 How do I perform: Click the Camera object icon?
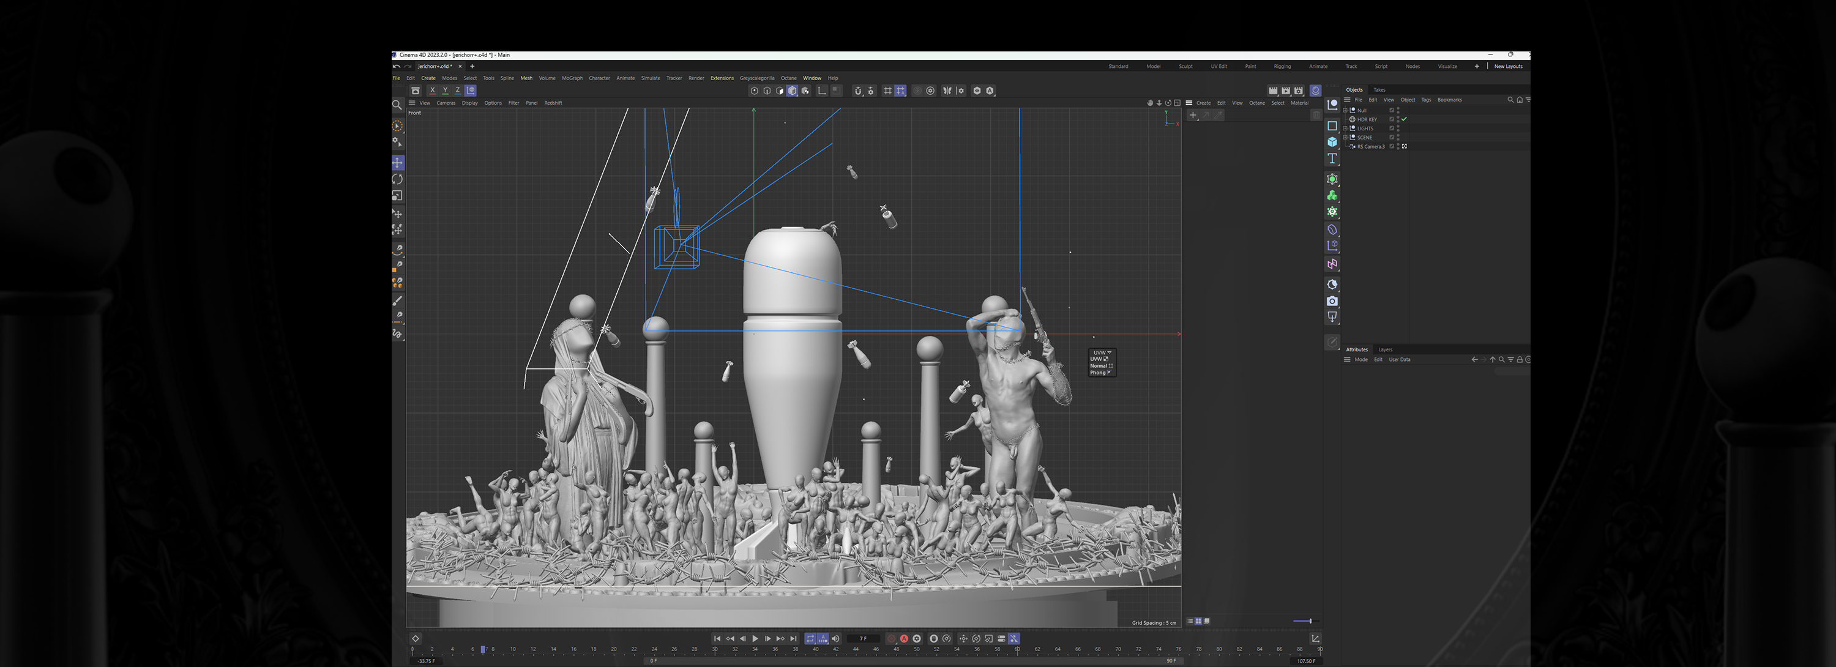click(x=1332, y=300)
